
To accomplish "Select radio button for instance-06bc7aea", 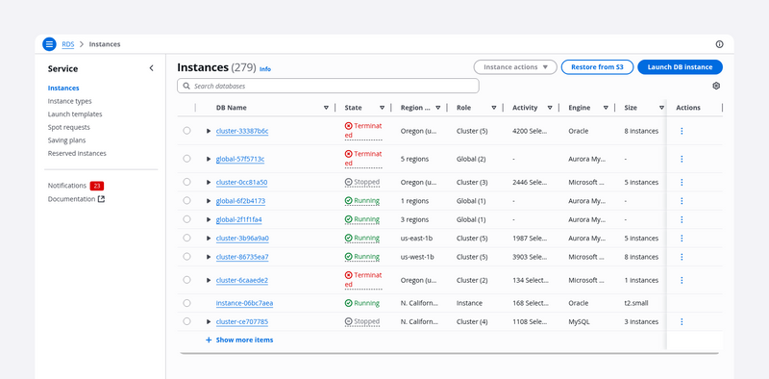I will pos(186,303).
